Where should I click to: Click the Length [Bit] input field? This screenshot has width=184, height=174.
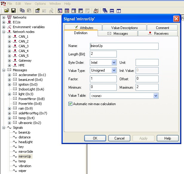[103, 54]
